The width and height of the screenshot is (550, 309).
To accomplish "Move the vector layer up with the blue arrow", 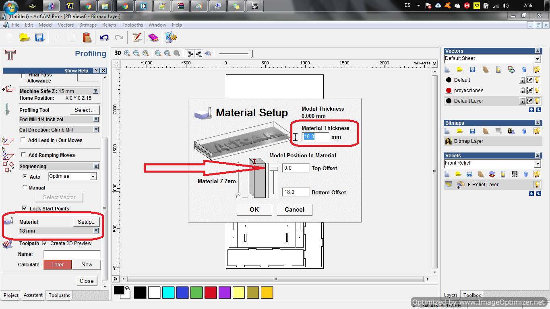I will [x=531, y=110].
